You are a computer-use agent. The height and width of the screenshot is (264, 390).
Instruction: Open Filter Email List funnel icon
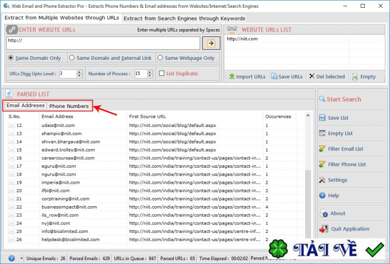click(322, 149)
